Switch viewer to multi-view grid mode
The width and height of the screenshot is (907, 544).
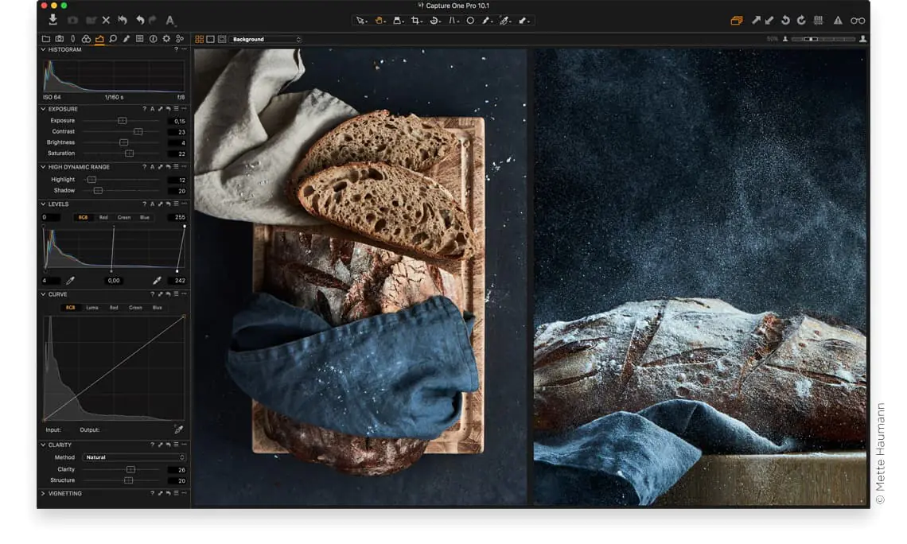tap(199, 39)
